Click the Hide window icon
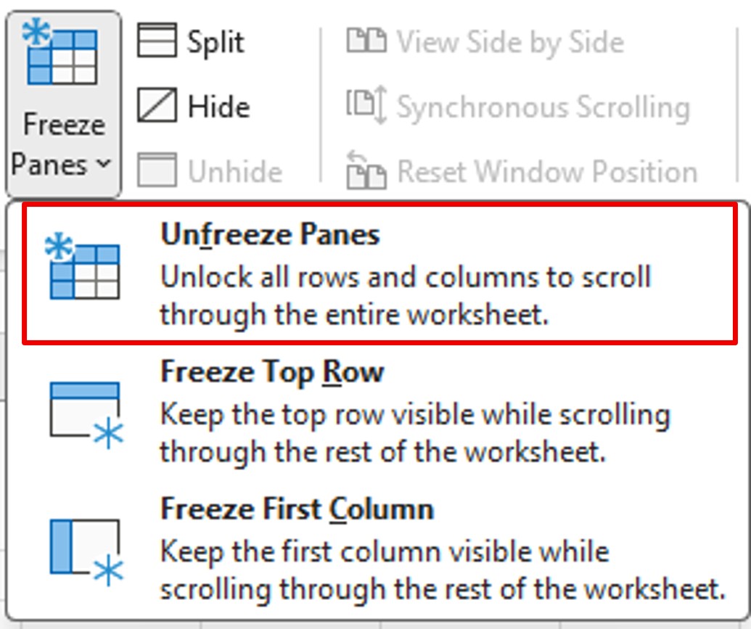 tap(156, 106)
